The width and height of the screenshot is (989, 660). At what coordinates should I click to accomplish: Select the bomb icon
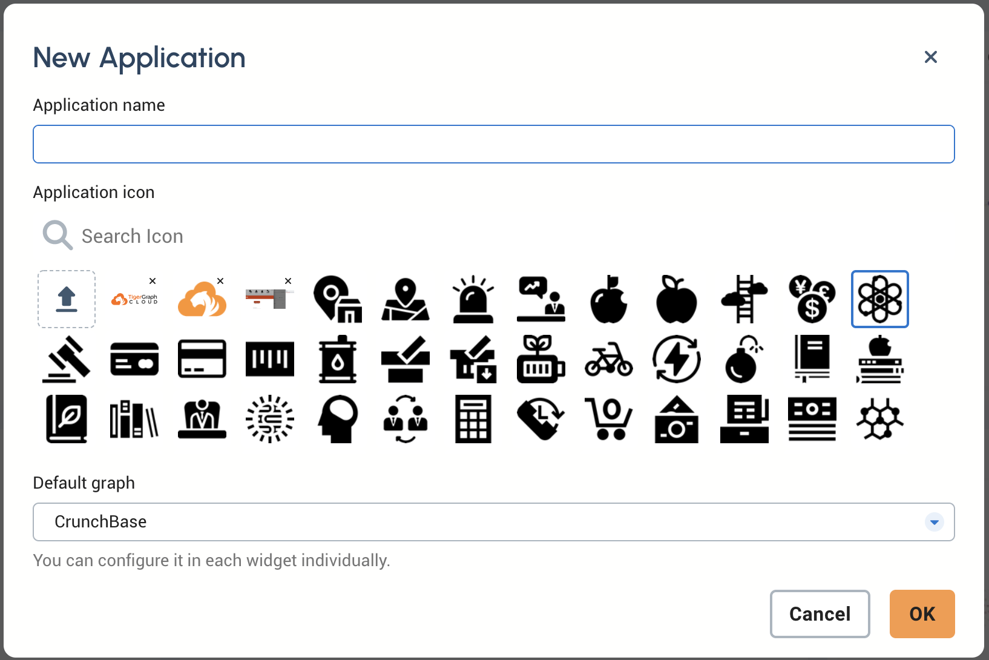click(744, 359)
